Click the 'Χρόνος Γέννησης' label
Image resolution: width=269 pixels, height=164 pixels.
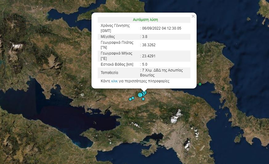click(115, 26)
